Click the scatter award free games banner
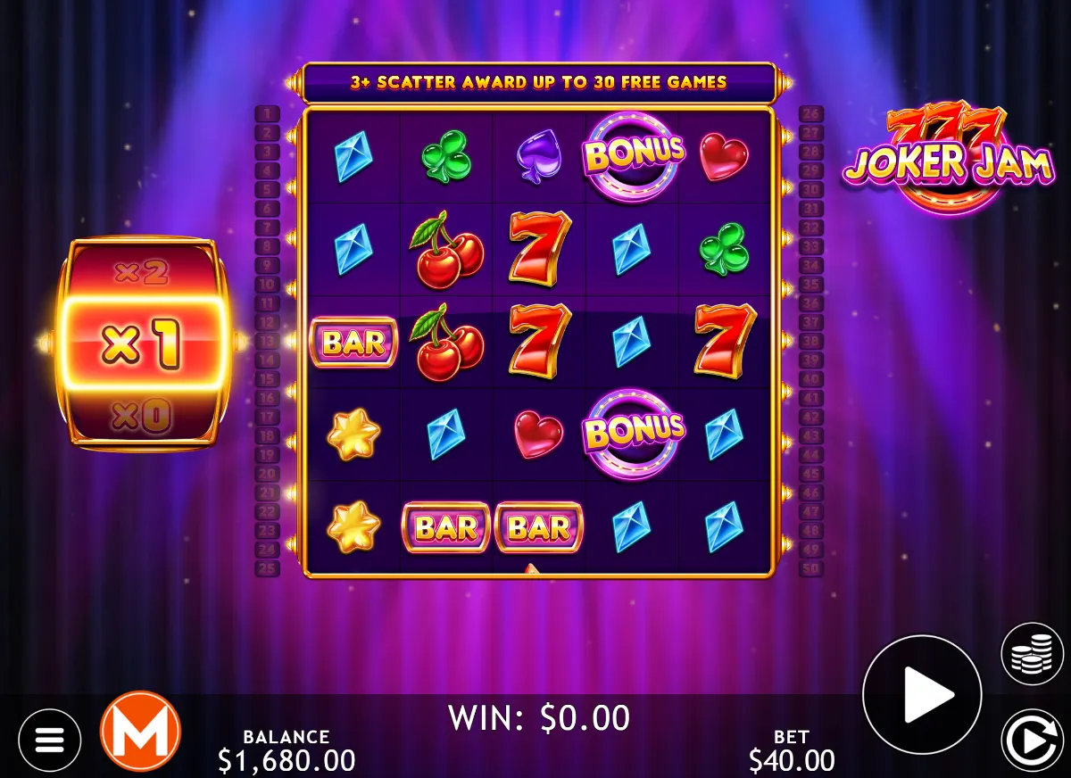The image size is (1071, 778). (538, 82)
